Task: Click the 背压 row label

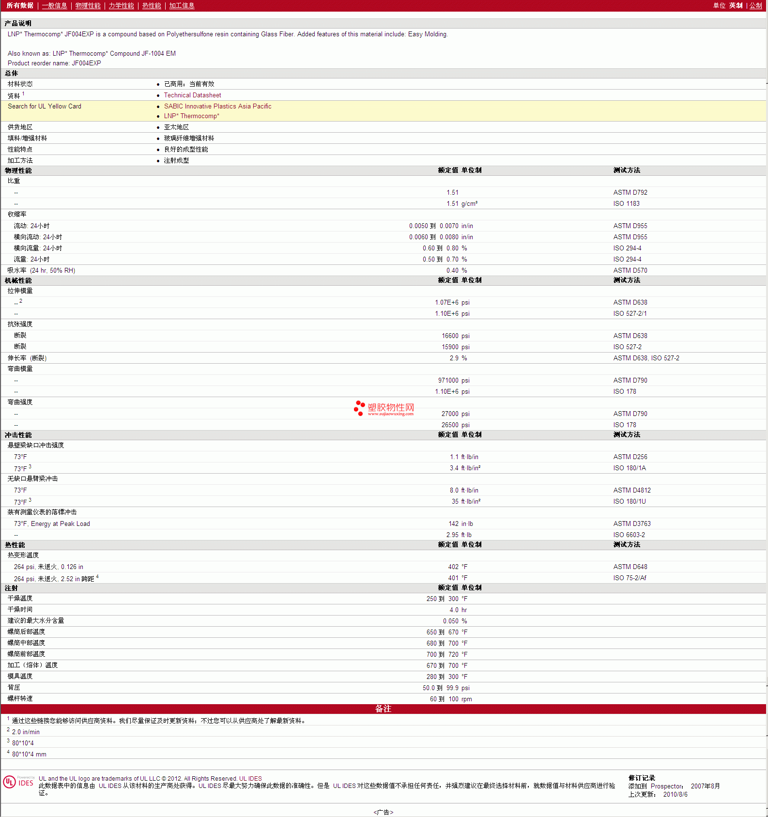Action: (x=14, y=688)
